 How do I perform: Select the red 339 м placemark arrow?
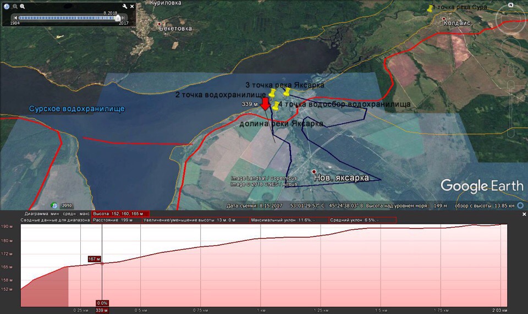[x=265, y=104]
